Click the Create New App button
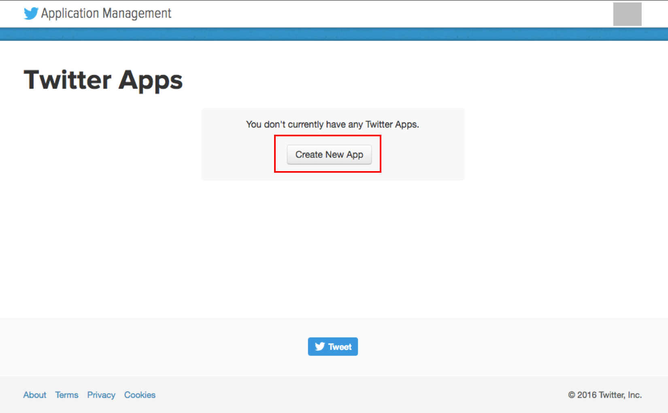Image resolution: width=668 pixels, height=413 pixels. (x=329, y=155)
